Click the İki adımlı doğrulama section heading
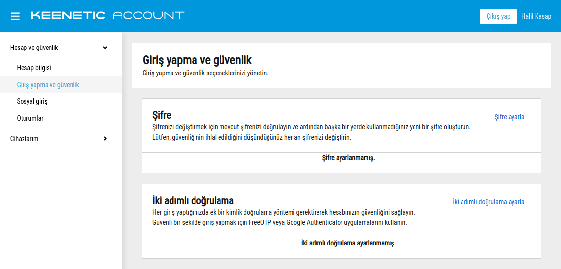 pos(193,200)
